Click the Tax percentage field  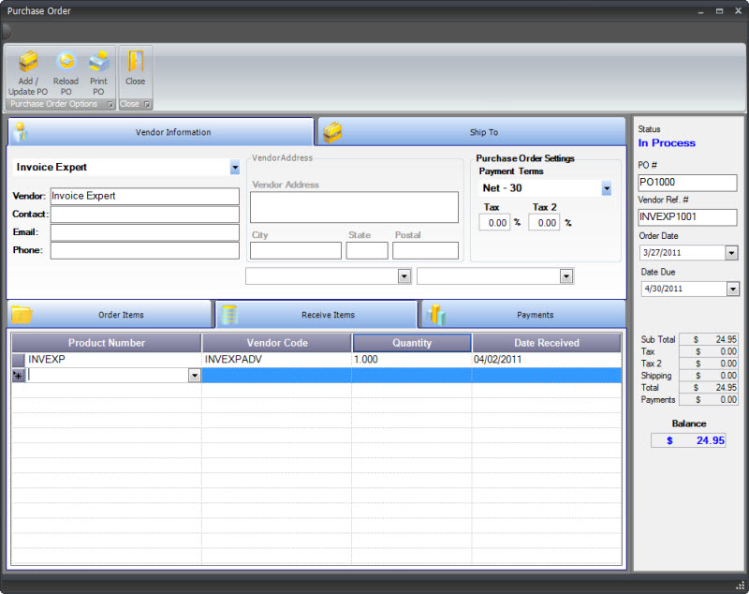pyautogui.click(x=495, y=223)
